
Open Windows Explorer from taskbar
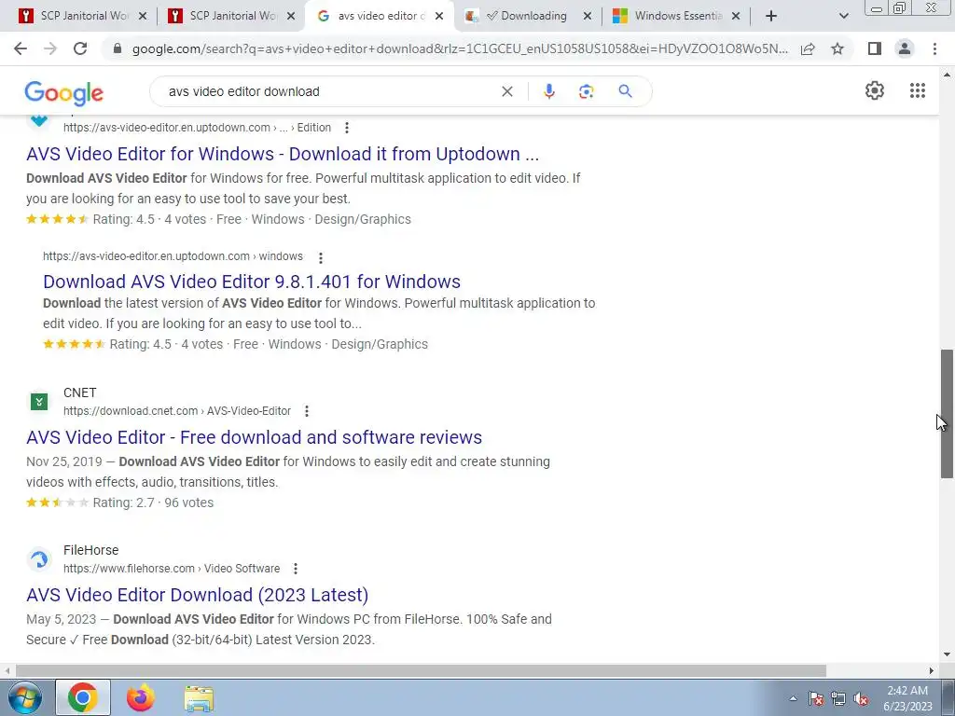[x=199, y=698]
